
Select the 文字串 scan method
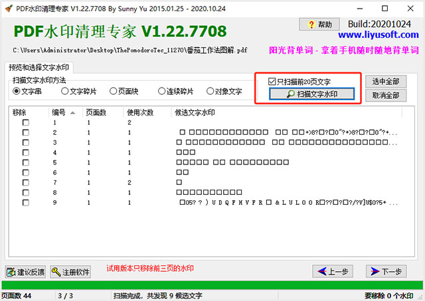[x=27, y=91]
